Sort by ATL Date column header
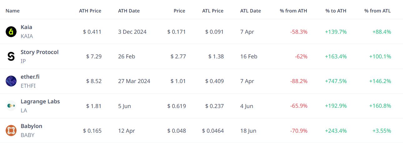 (250, 11)
